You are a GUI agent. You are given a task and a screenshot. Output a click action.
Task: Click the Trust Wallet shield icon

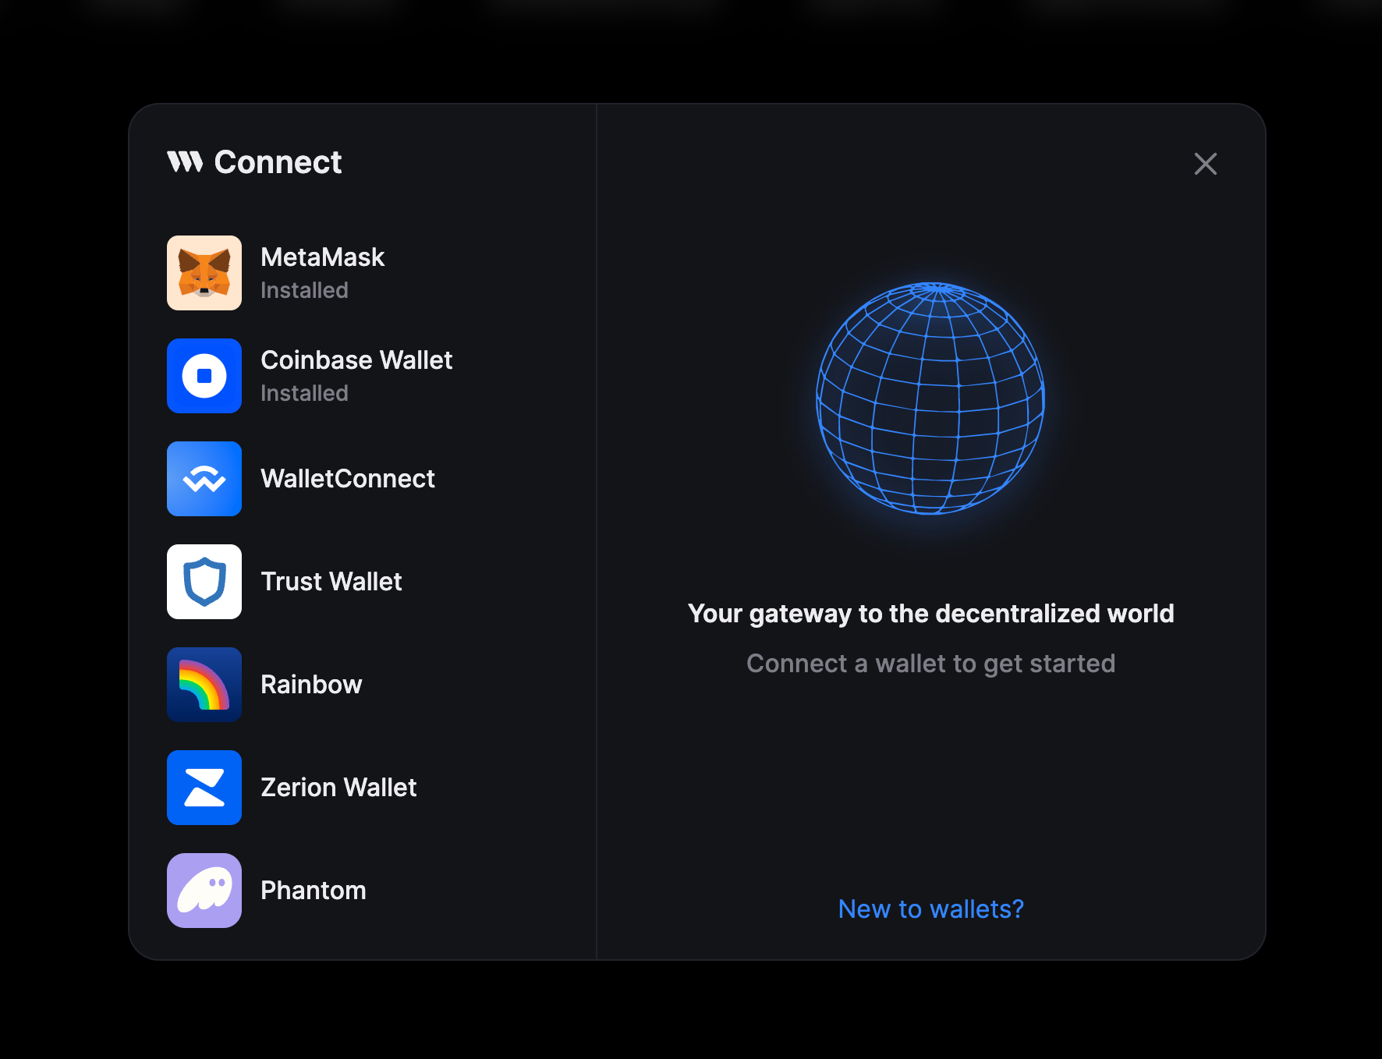204,582
